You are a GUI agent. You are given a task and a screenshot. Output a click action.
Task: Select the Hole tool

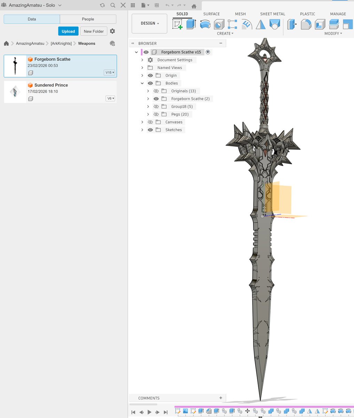[x=219, y=24]
